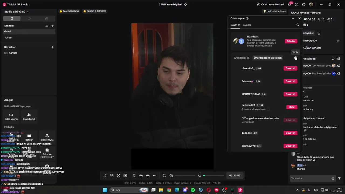This screenshot has height=194, width=345.
Task: Open the media and music overlay tool
Action: (x=112, y=176)
